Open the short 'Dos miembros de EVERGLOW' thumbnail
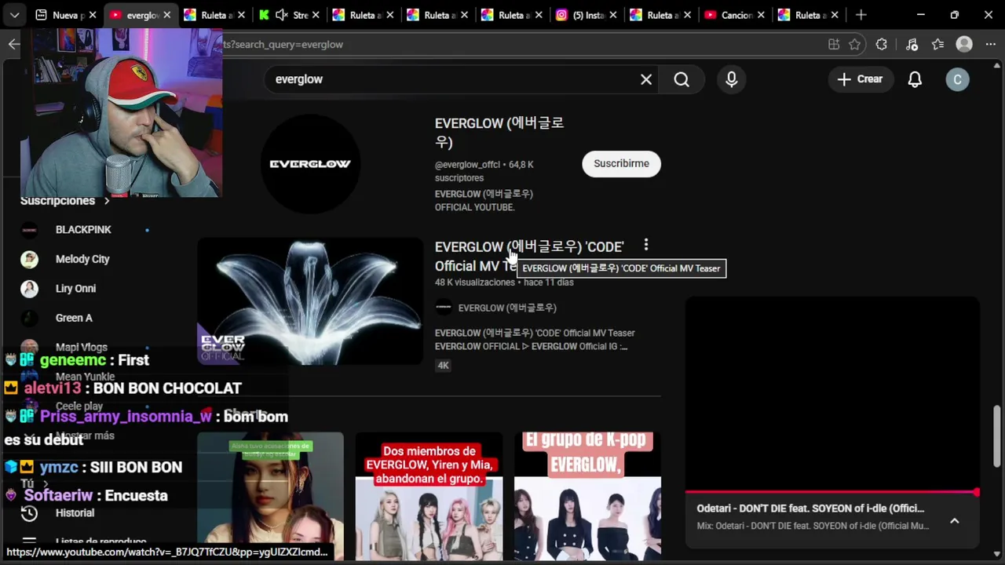Viewport: 1005px width, 565px height. pyautogui.click(x=429, y=496)
